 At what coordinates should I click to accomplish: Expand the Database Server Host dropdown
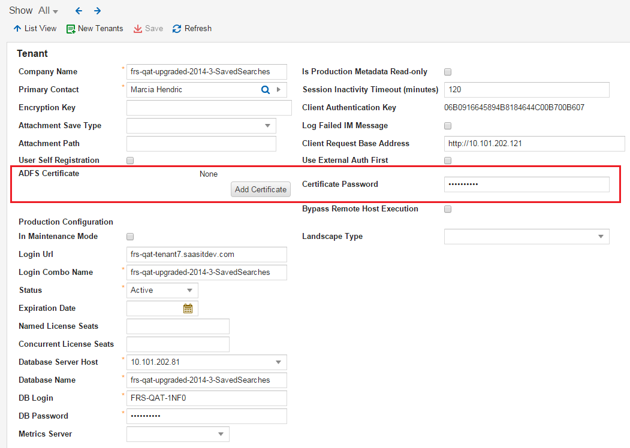278,362
